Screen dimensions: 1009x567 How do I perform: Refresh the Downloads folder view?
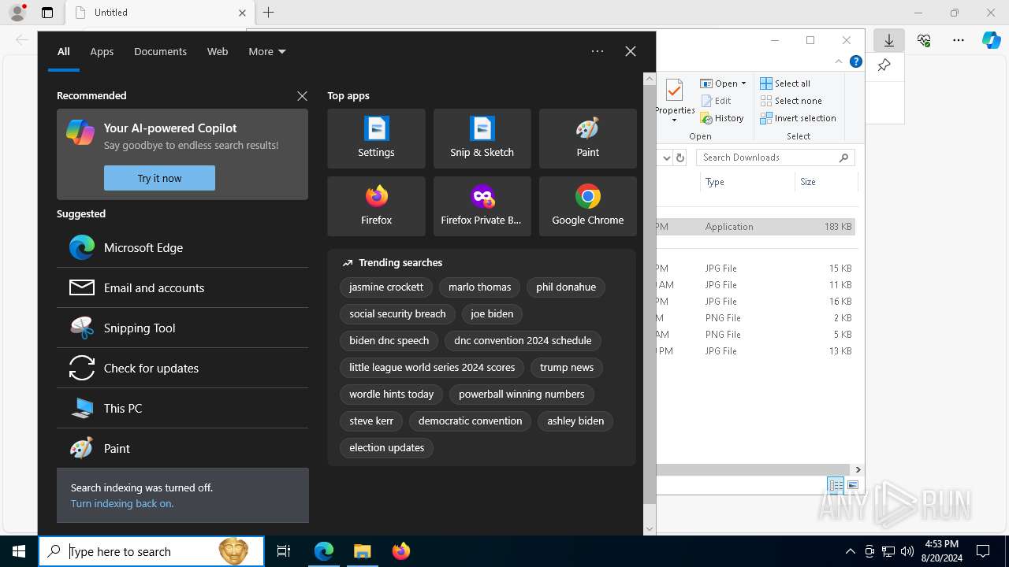(680, 157)
